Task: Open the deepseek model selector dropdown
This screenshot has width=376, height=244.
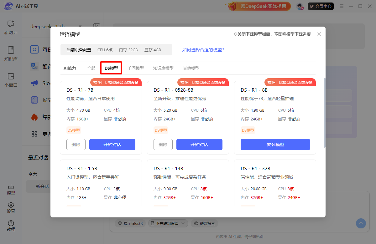Action: [x=56, y=26]
